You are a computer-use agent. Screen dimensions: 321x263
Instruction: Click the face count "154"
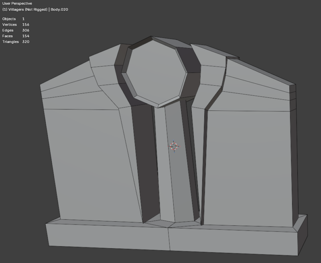pos(26,36)
